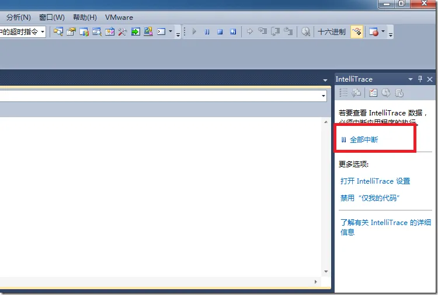Click inside the editor navigation combo field

[162, 96]
